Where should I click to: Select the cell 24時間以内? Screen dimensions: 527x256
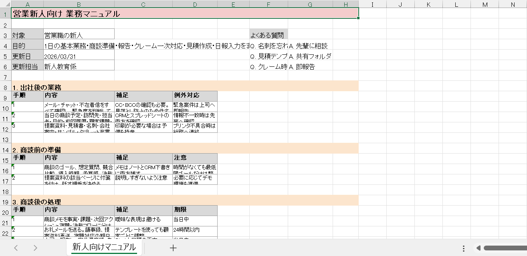(x=195, y=232)
